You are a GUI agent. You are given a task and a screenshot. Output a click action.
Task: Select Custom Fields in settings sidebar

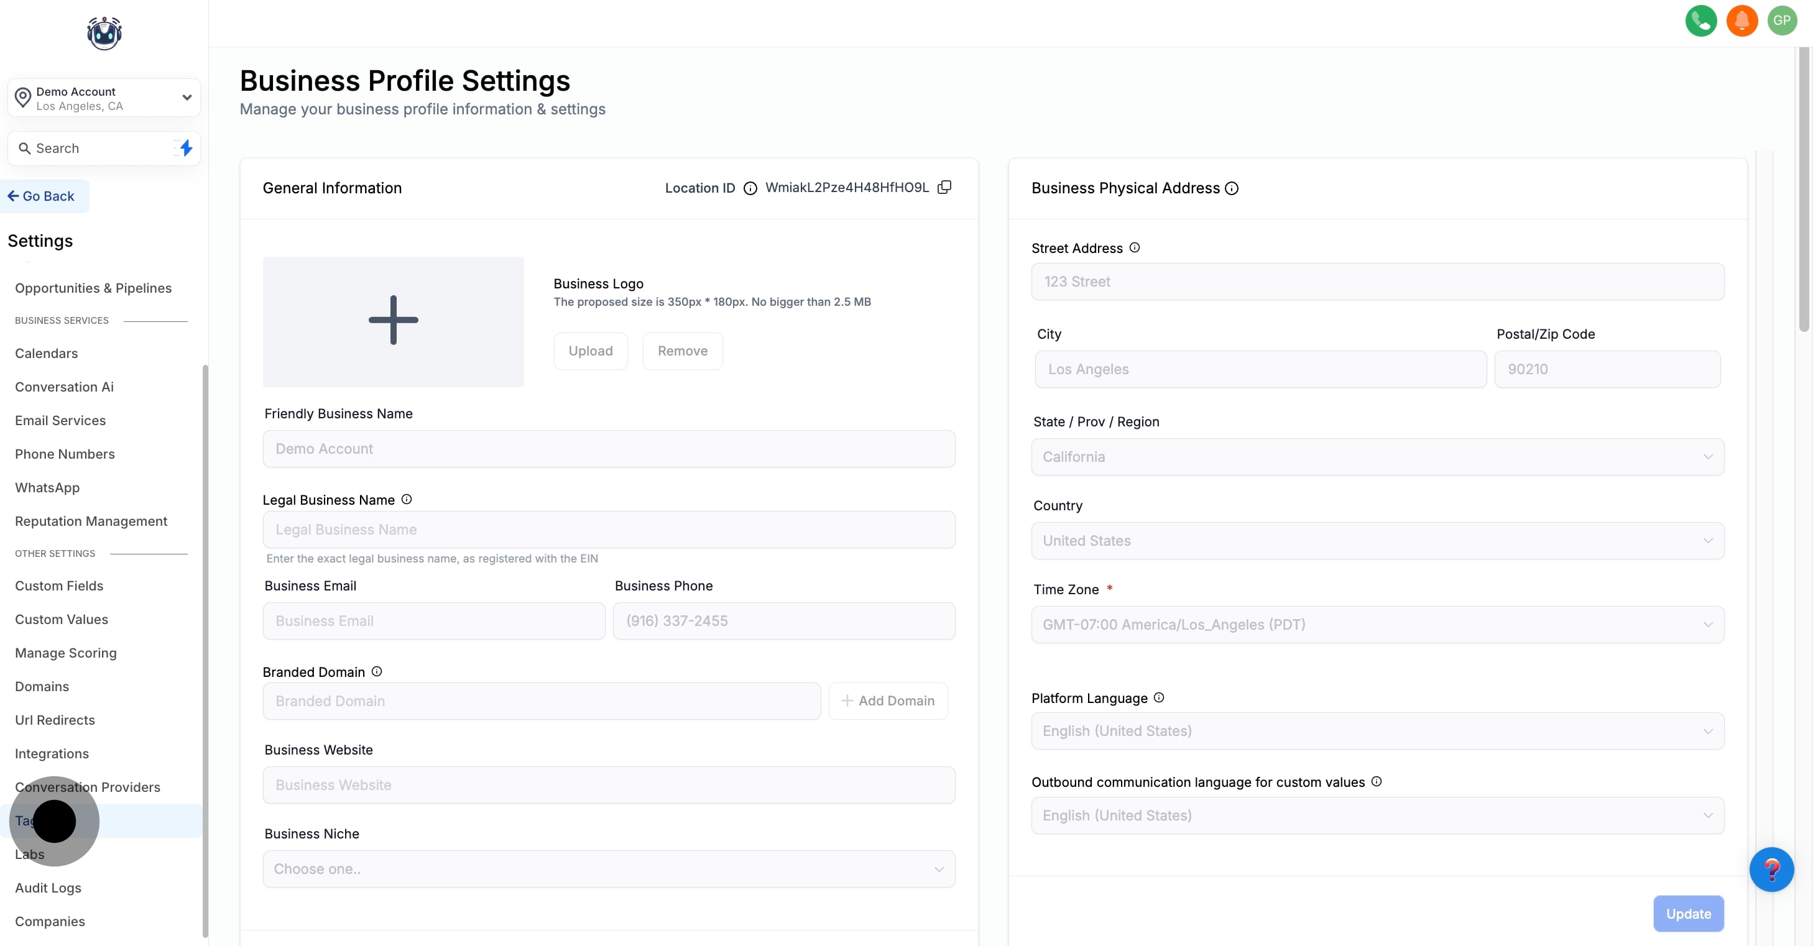tap(59, 586)
